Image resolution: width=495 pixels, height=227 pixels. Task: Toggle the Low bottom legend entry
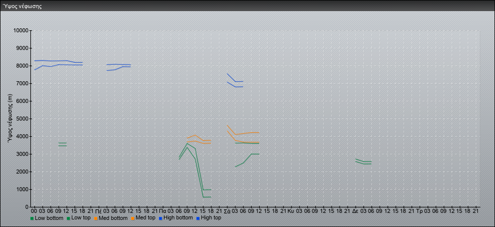click(x=47, y=218)
